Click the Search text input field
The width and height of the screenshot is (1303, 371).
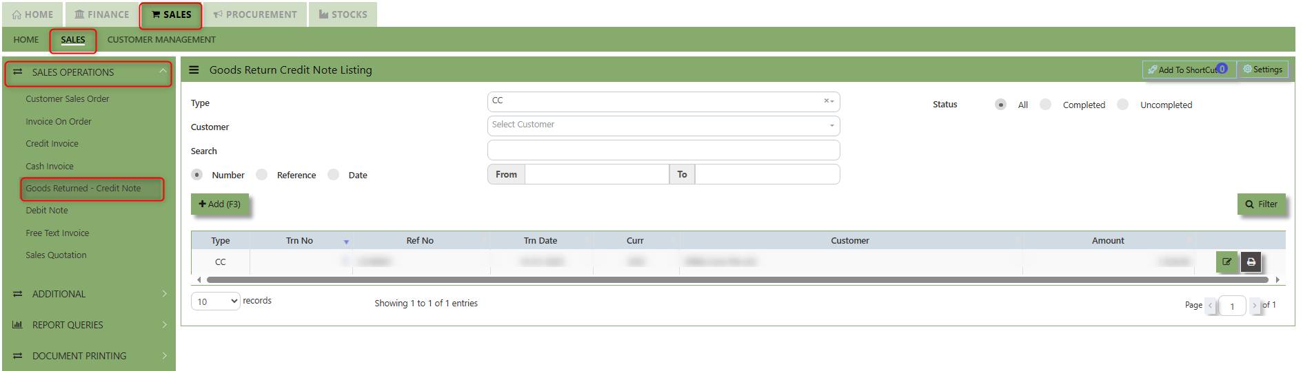click(663, 150)
